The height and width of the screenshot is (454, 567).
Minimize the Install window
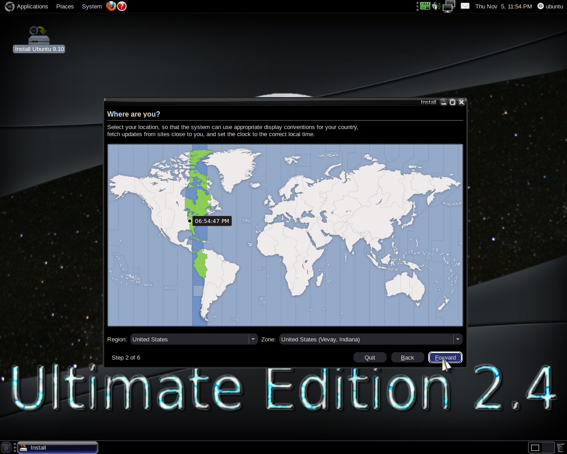pyautogui.click(x=443, y=102)
